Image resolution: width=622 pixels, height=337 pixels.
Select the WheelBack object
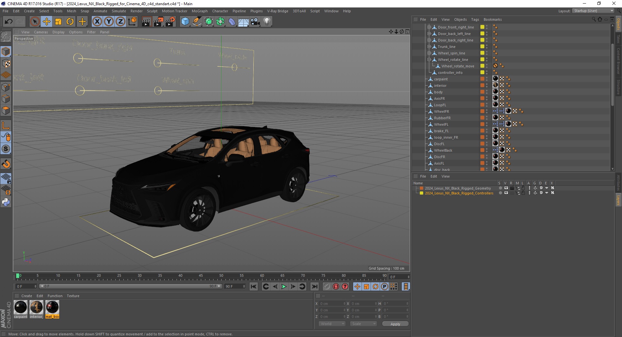click(x=443, y=150)
